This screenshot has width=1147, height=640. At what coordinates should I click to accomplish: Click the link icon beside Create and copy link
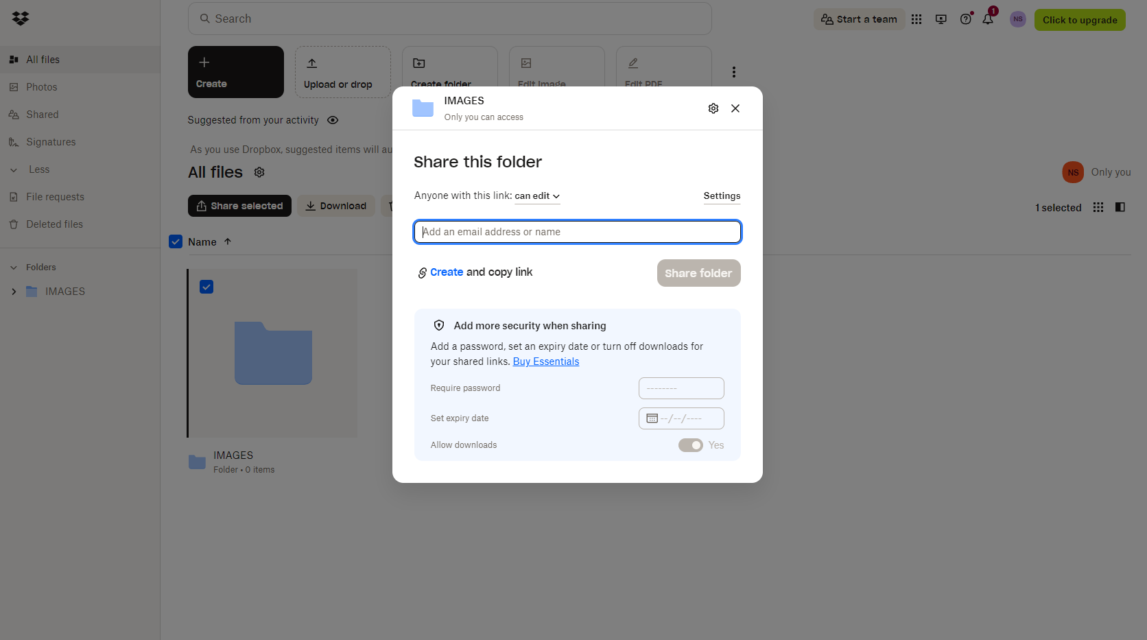click(423, 273)
